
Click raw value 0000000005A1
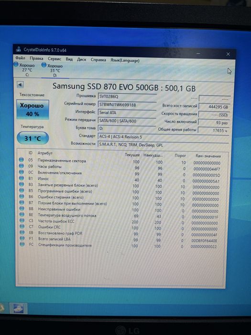(206, 181)
